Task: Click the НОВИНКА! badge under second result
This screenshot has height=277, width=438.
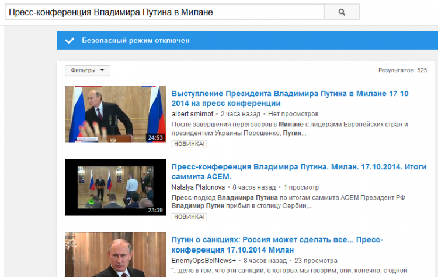Action: click(x=189, y=217)
